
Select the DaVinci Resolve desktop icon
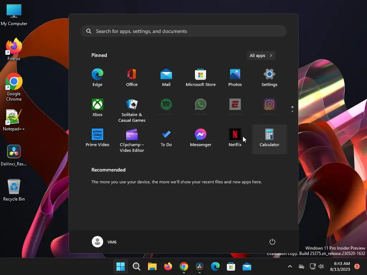coord(14,155)
